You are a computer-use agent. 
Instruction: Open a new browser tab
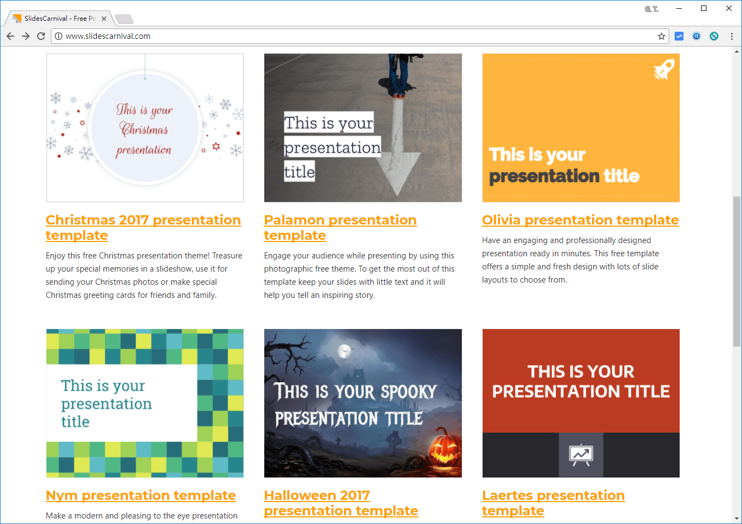click(x=124, y=19)
